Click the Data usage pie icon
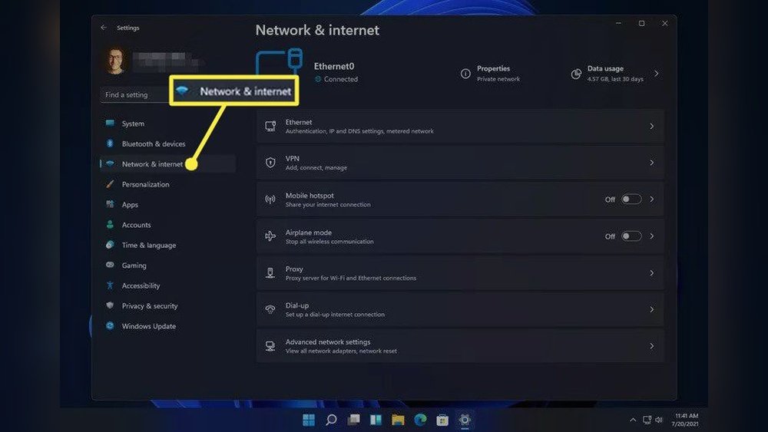 (576, 74)
